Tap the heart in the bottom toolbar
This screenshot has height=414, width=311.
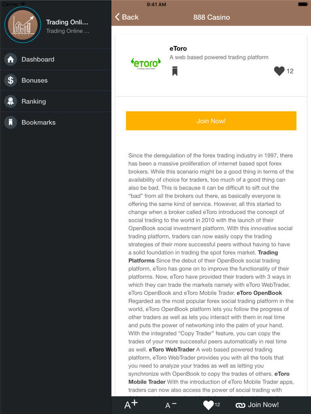point(208,405)
